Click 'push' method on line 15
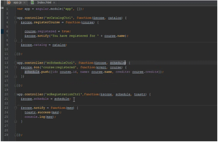The height and width of the screenshot is (142, 218). pyautogui.click(x=45, y=72)
